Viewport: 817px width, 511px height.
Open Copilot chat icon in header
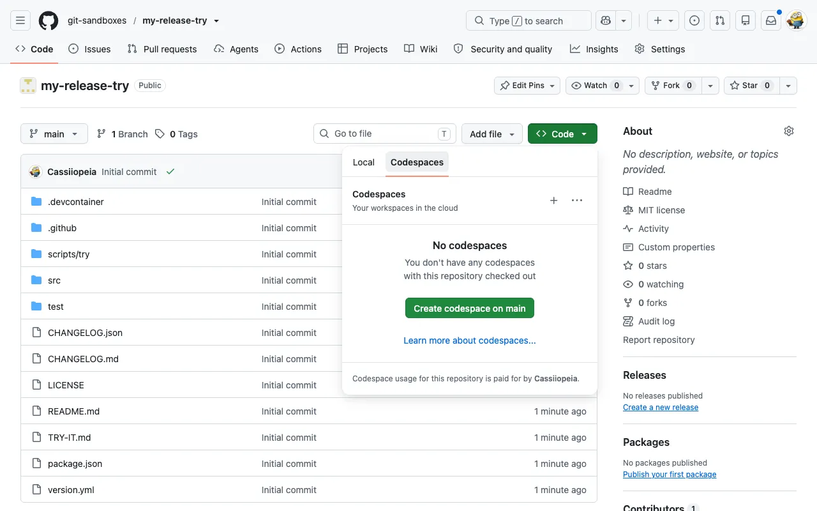604,20
